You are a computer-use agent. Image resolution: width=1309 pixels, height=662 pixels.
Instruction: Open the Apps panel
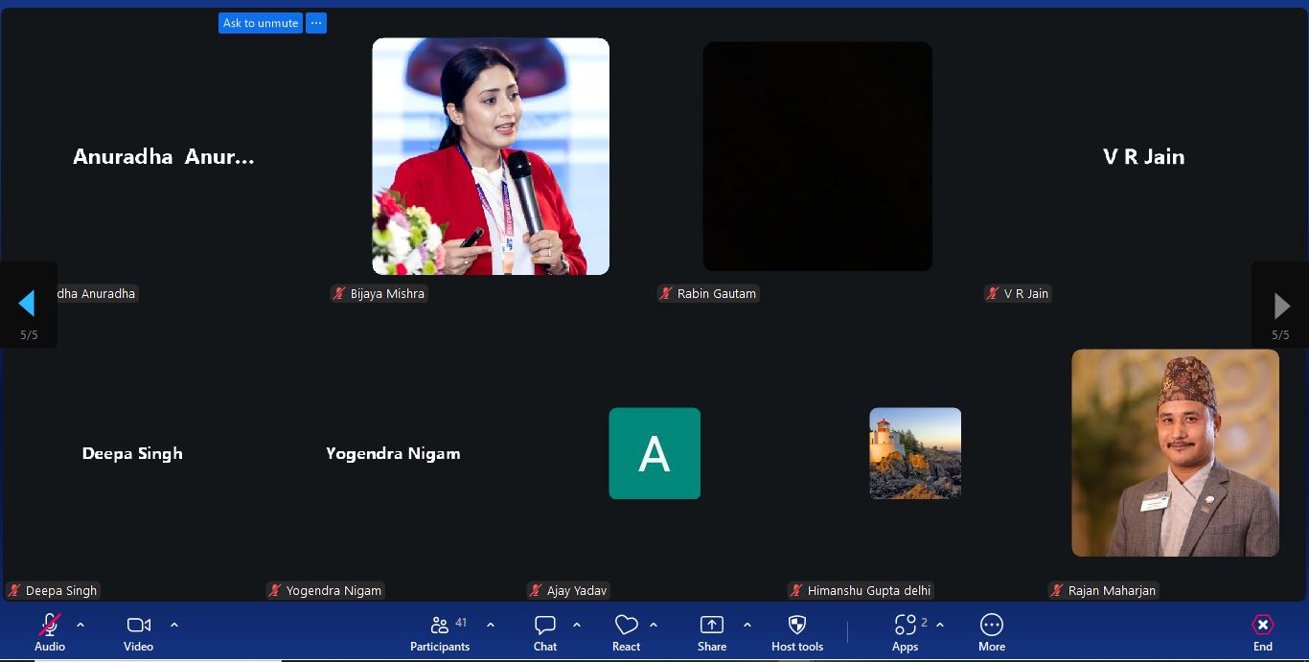click(905, 632)
